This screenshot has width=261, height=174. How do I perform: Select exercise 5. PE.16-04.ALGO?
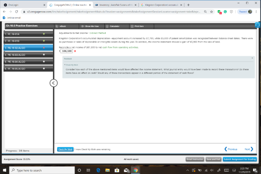(28, 62)
